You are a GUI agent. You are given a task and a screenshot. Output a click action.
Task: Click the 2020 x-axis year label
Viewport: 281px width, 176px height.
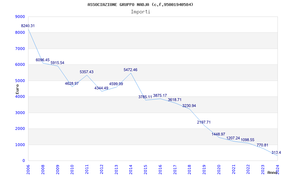tap(219, 170)
